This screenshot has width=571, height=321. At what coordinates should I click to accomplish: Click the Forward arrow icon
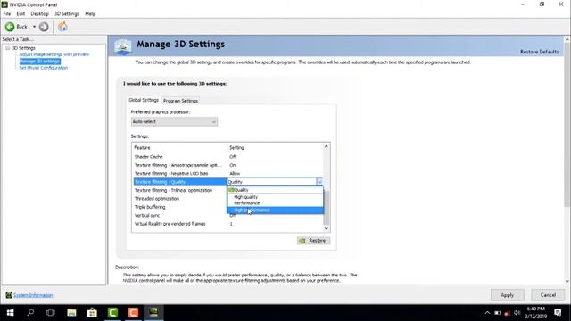44,27
